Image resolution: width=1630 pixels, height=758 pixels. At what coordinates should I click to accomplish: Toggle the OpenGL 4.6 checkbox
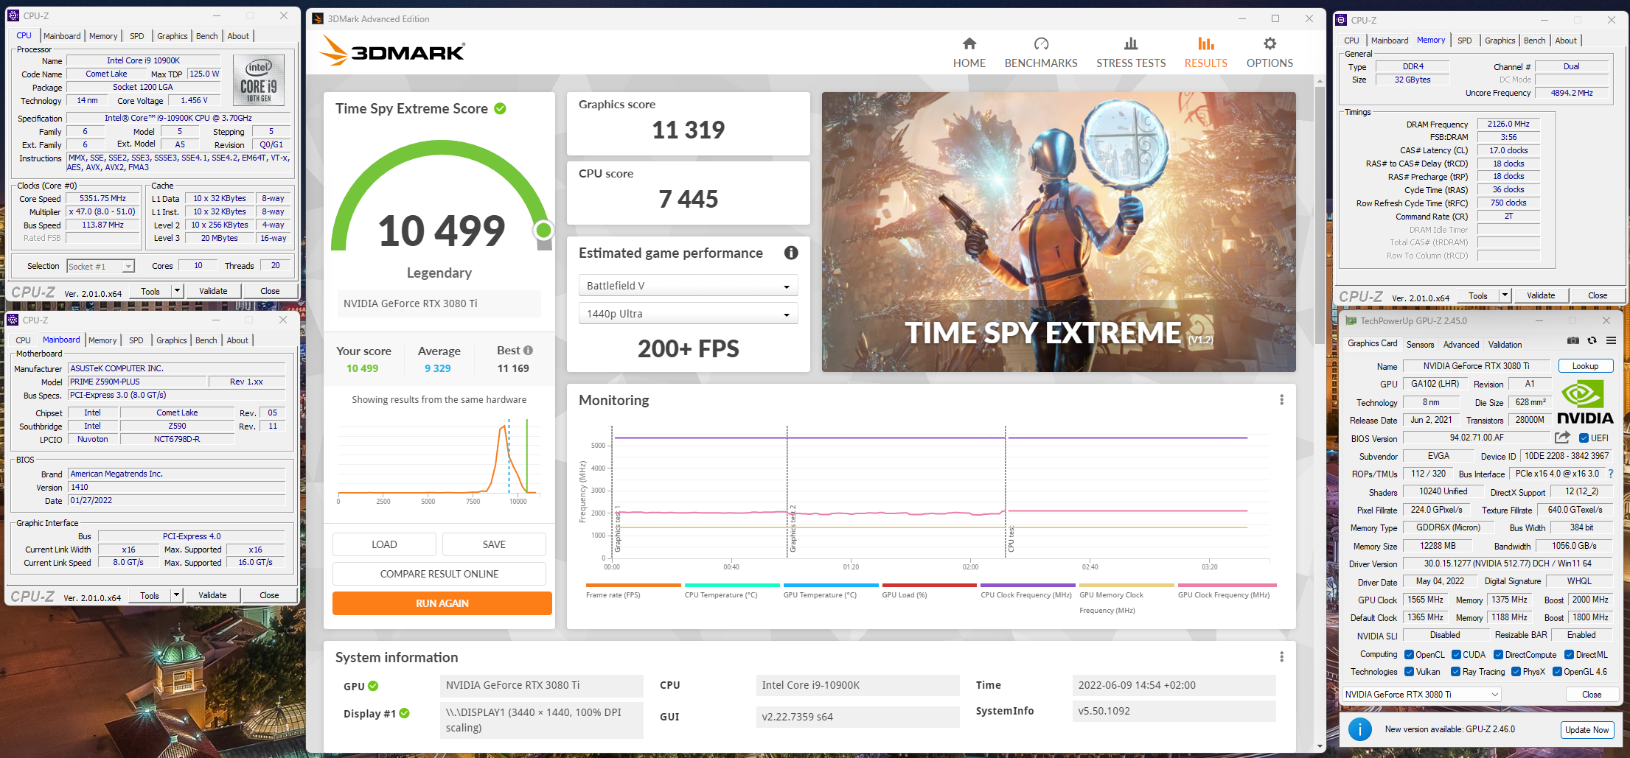click(x=1557, y=672)
